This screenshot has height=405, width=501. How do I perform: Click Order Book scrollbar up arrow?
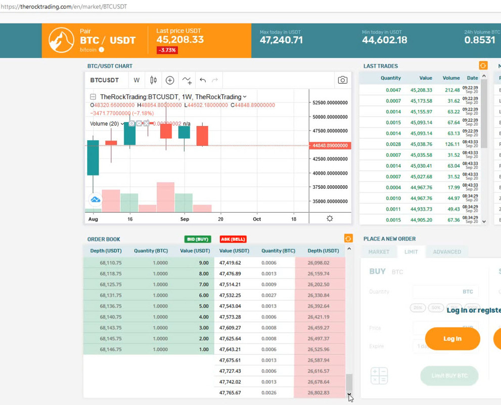pyautogui.click(x=349, y=249)
